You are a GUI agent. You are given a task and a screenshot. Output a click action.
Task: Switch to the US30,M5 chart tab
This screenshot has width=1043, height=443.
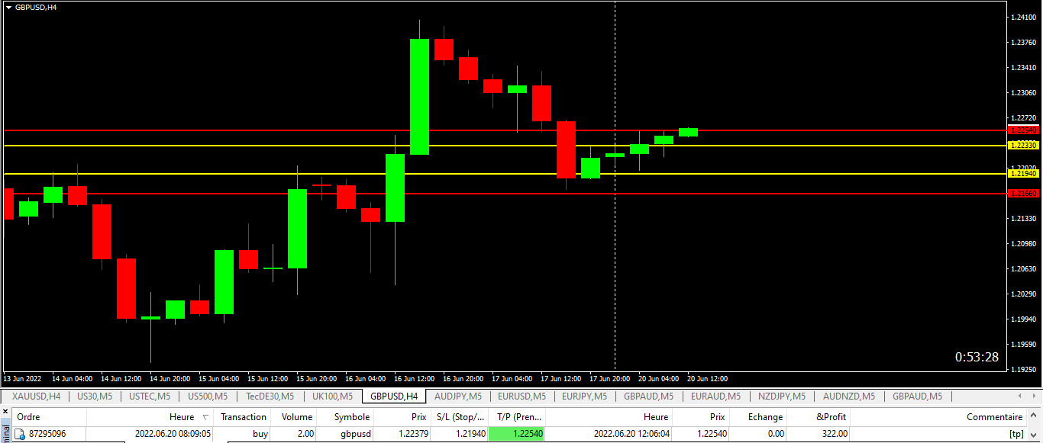coord(95,396)
